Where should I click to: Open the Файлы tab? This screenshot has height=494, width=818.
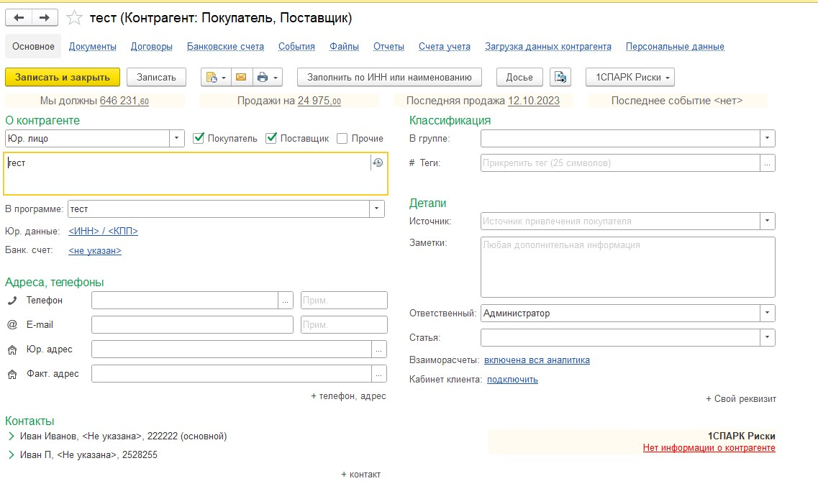pos(344,47)
